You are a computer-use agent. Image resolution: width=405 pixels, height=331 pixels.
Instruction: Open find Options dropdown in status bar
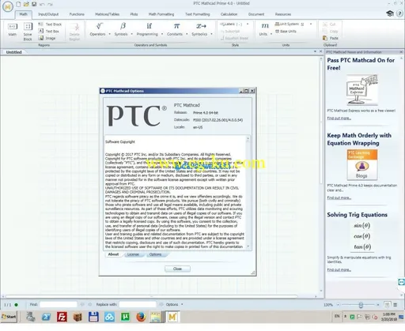[x=174, y=304]
